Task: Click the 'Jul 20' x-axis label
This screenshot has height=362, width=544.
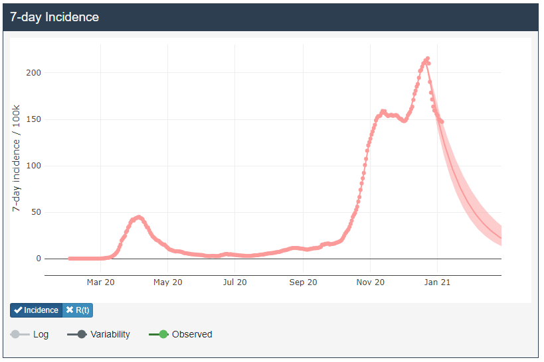Action: click(x=235, y=282)
